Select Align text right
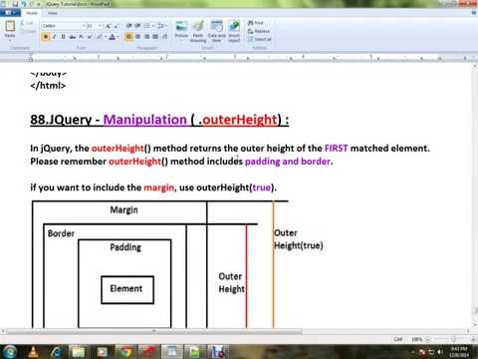The height and width of the screenshot is (359, 478). (x=146, y=37)
